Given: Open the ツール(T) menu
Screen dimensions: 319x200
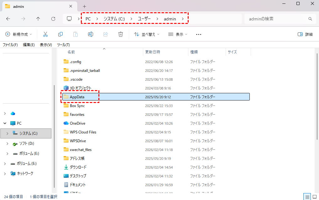Looking at the screenshot, I should click(x=63, y=45).
